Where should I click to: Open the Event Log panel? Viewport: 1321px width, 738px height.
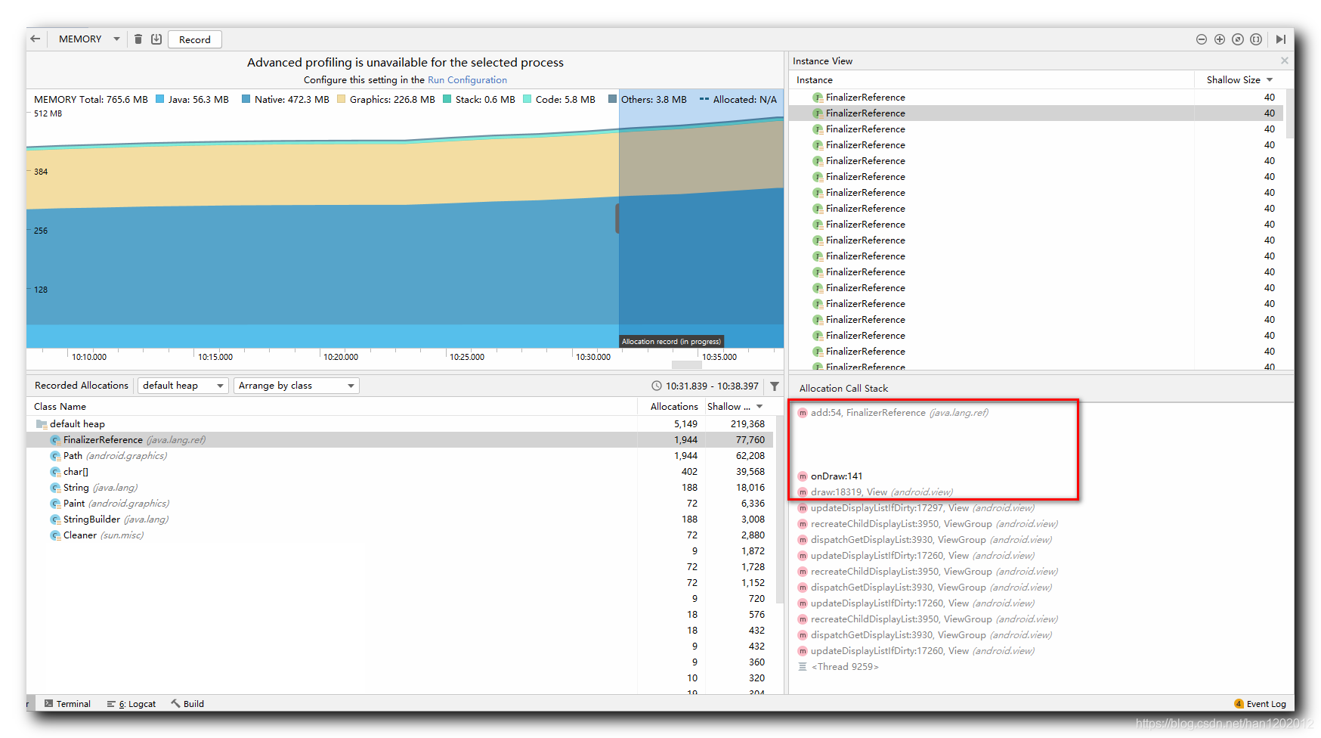1261,703
